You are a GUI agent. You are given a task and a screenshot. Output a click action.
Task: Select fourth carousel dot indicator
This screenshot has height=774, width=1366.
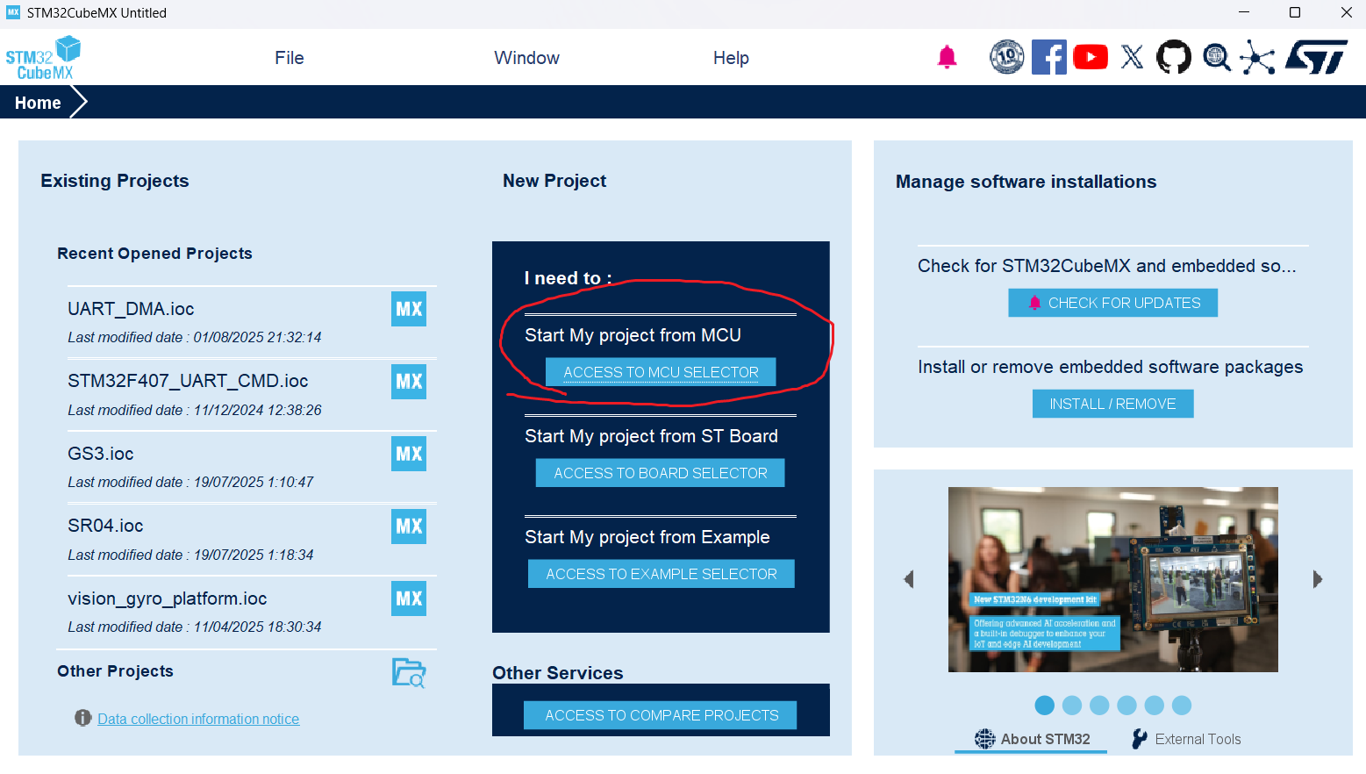click(x=1126, y=706)
